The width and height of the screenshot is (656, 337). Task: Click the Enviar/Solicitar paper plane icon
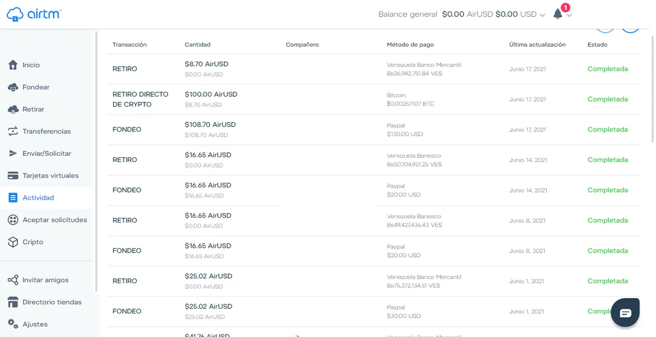[x=13, y=153]
